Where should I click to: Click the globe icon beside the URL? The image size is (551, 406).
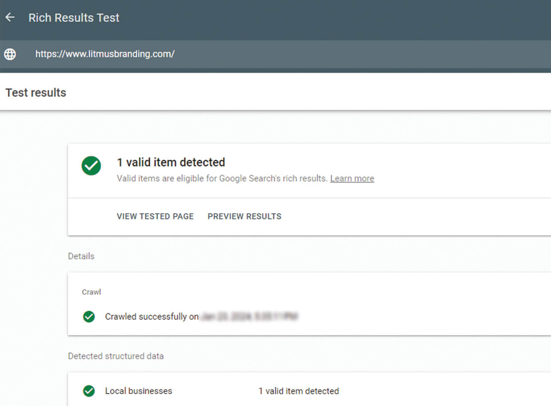pyautogui.click(x=9, y=54)
